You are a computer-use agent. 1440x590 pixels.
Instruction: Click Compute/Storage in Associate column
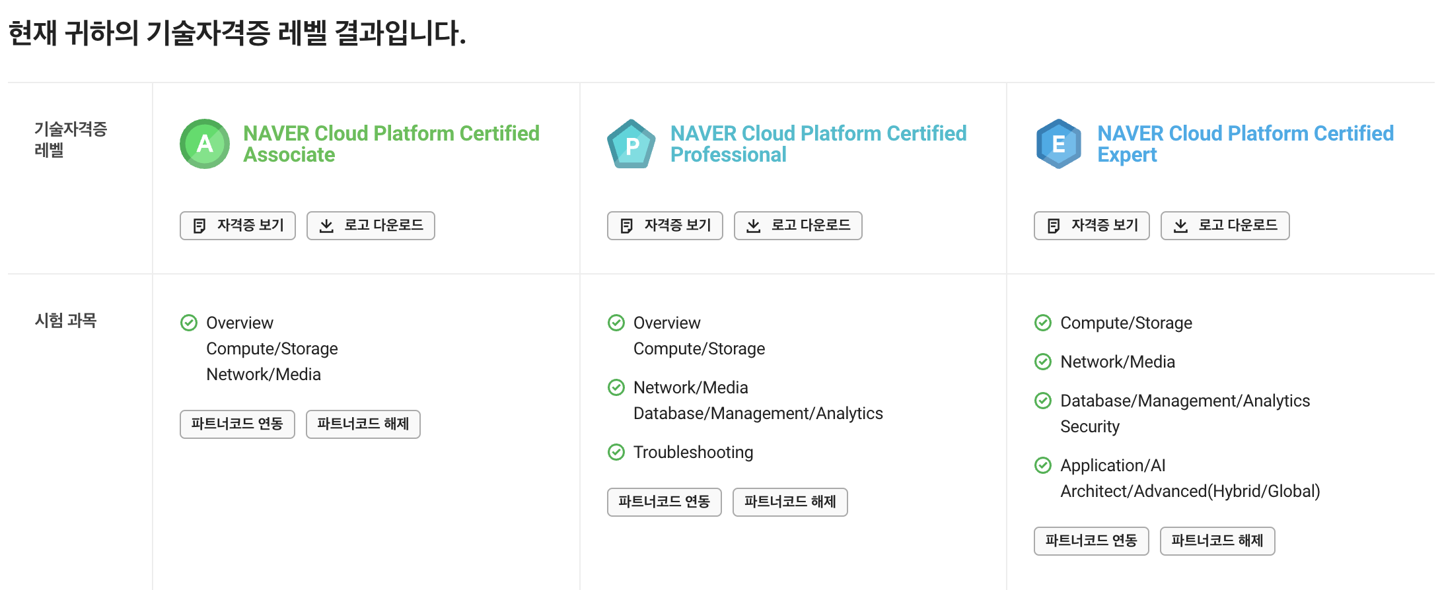pyautogui.click(x=272, y=348)
